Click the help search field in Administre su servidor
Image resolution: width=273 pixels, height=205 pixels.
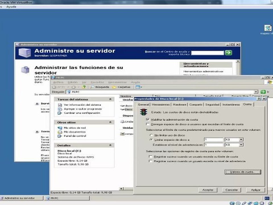(x=208, y=53)
